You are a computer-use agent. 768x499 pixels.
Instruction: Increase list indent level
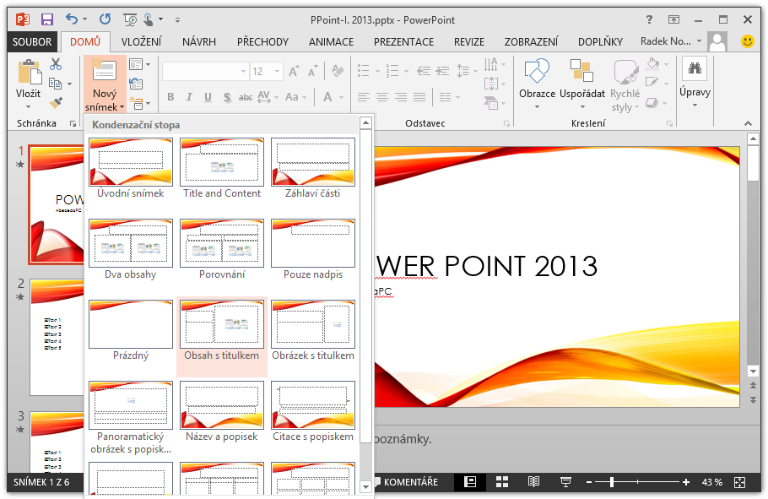[442, 72]
